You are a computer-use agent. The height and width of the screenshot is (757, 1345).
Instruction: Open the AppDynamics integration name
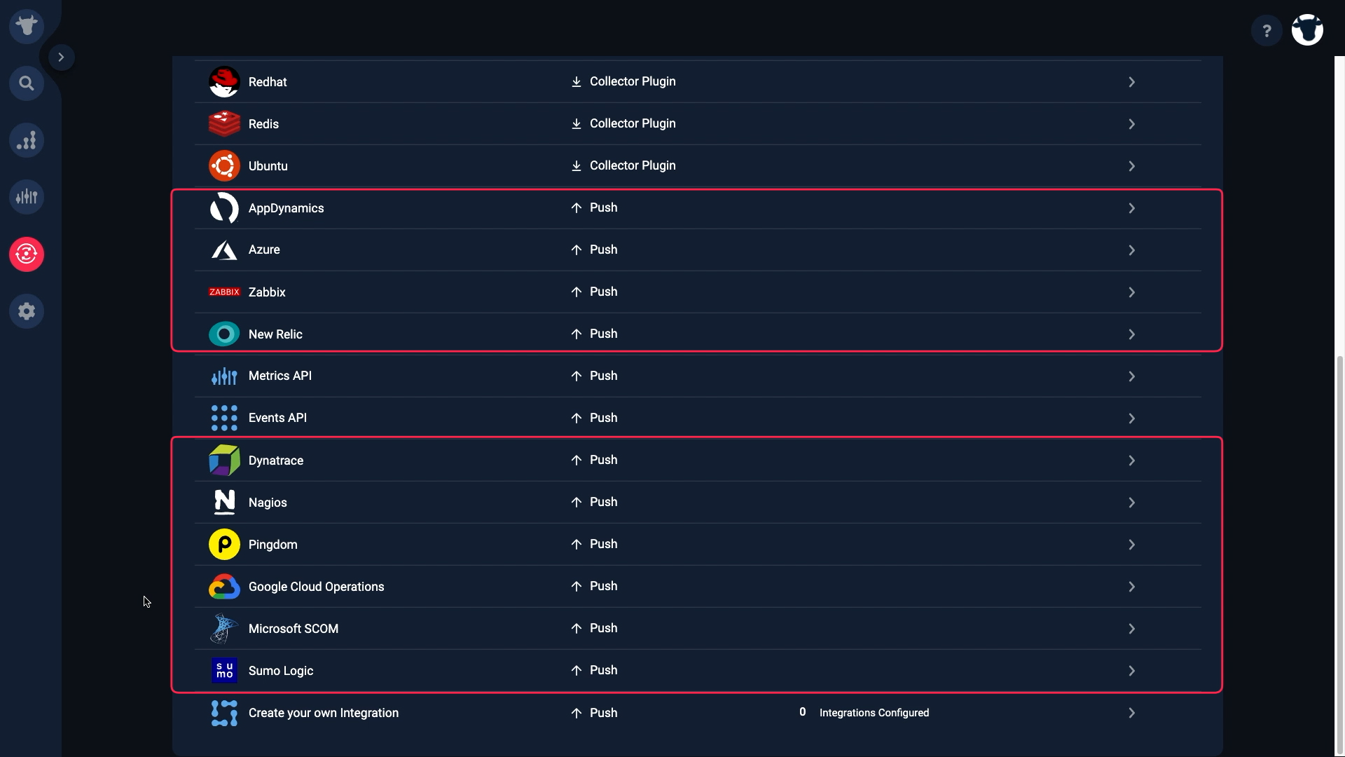click(286, 208)
